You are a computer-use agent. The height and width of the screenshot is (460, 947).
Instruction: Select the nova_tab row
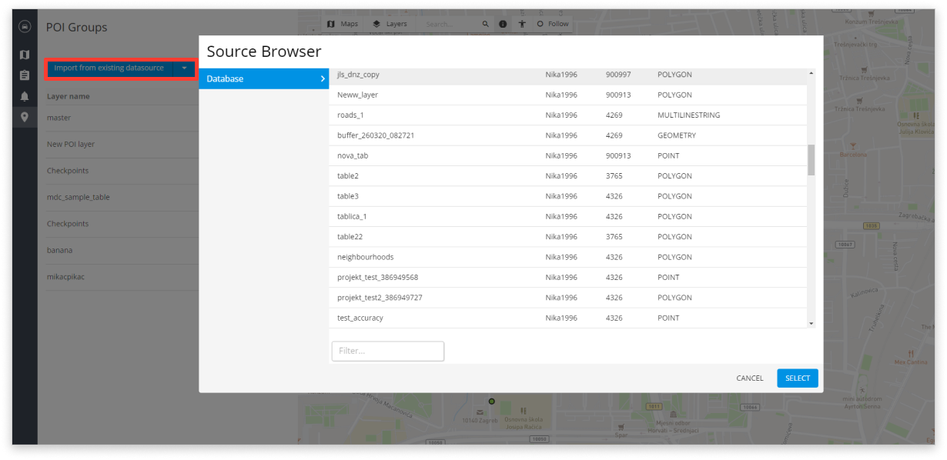pyautogui.click(x=568, y=155)
